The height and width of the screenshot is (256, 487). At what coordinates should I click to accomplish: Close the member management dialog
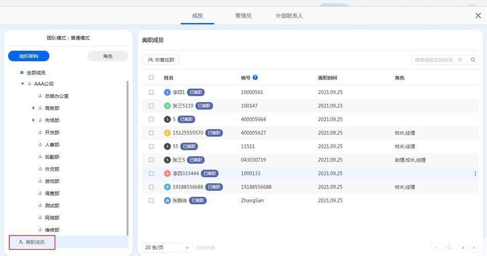478,16
